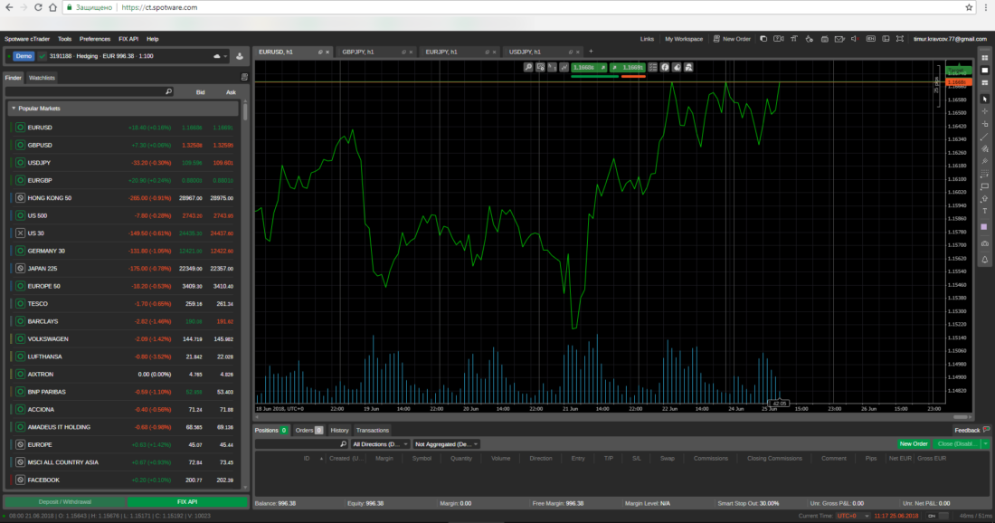995x523 pixels.
Task: Switch to single chart layout mode
Action: point(984,70)
